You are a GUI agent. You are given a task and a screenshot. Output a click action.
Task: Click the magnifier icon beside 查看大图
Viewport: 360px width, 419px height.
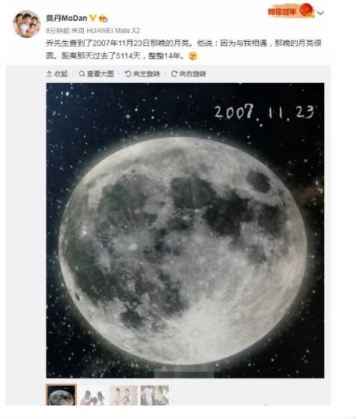[x=82, y=73]
